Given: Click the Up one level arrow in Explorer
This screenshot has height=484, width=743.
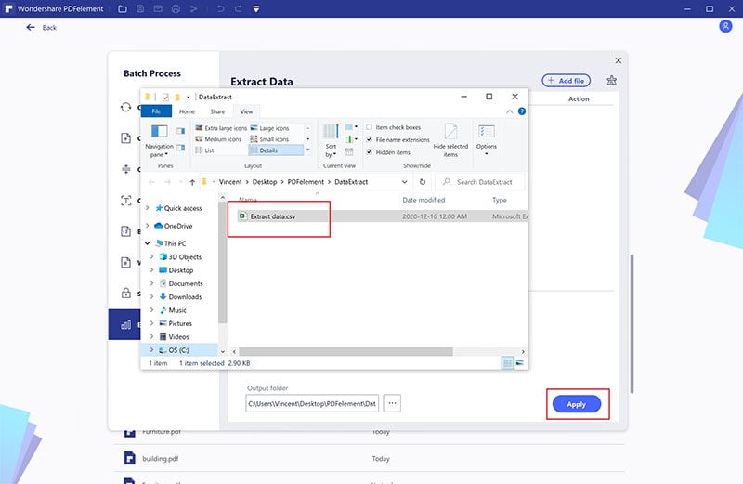Looking at the screenshot, I should [192, 182].
